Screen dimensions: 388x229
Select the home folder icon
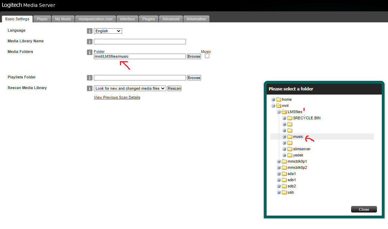(x=279, y=99)
